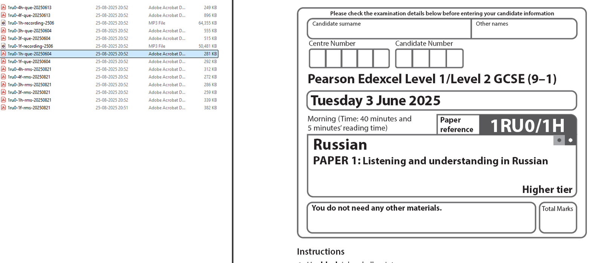Click the 339 KB size value
Image resolution: width=603 pixels, height=263 pixels.
pos(210,100)
